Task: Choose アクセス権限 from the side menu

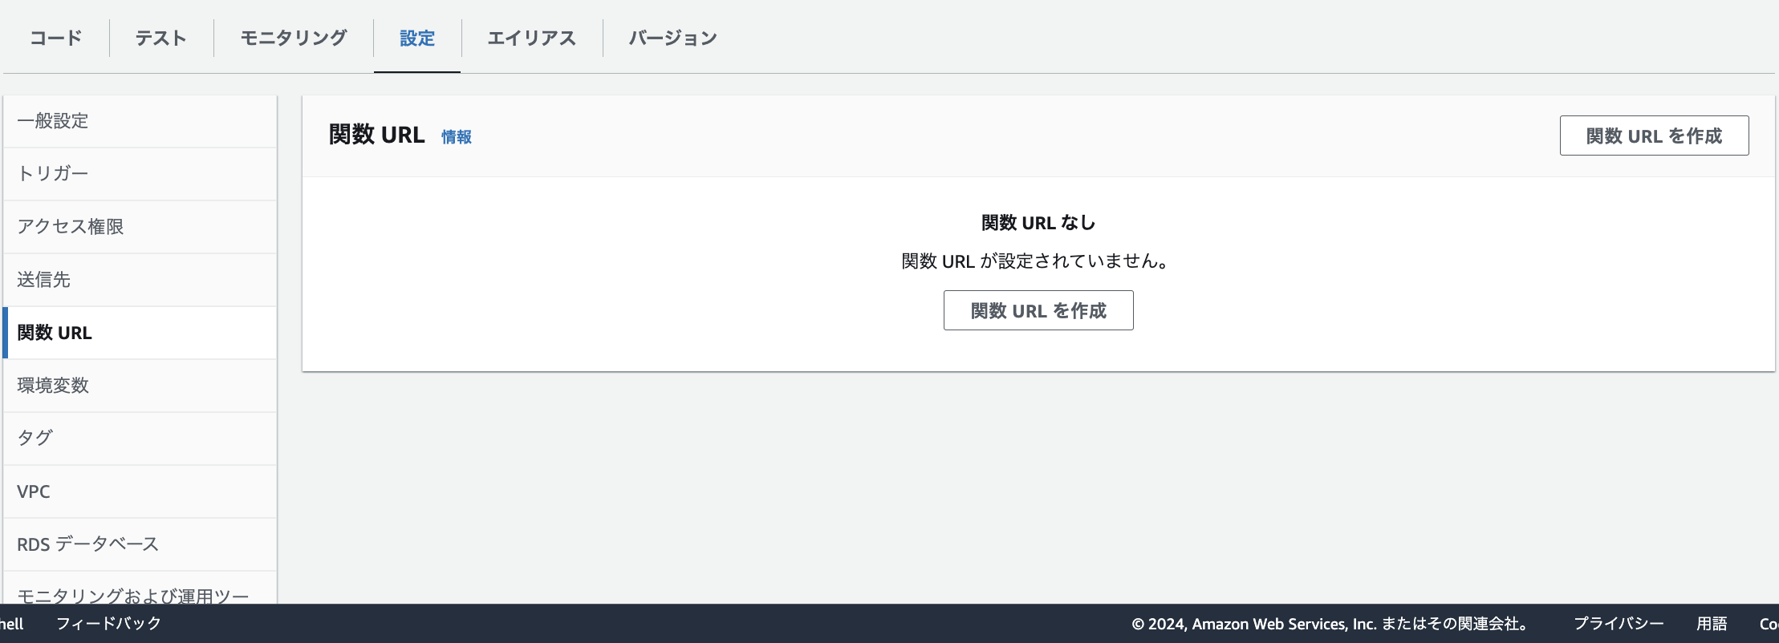Action: click(71, 227)
